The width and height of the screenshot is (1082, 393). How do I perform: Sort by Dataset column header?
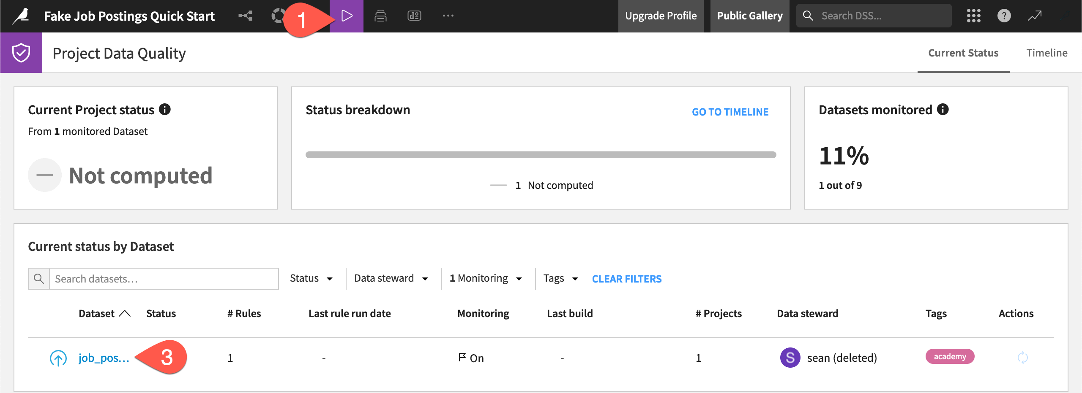point(104,313)
